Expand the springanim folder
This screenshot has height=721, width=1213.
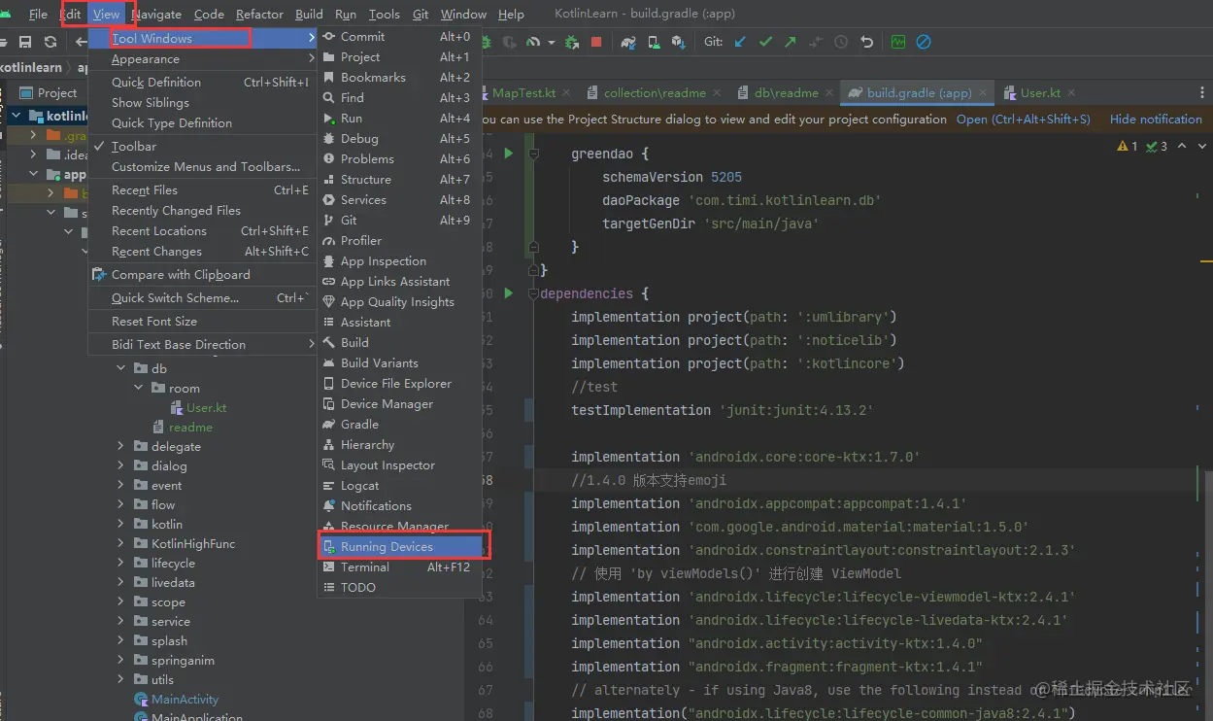pyautogui.click(x=120, y=660)
